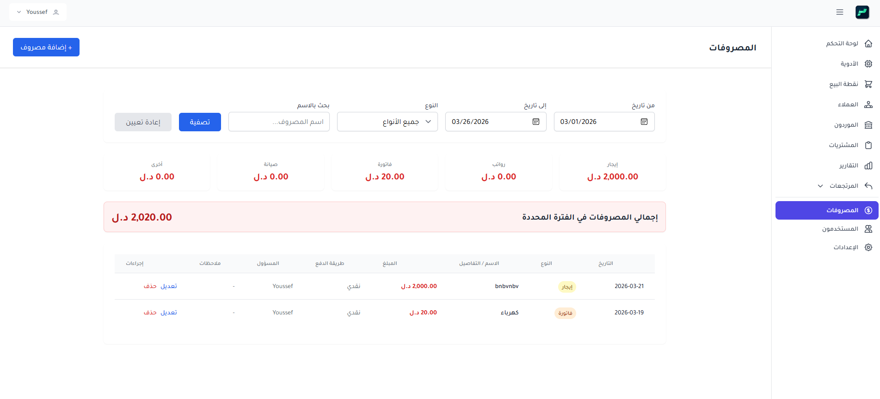The image size is (880, 399).
Task: Open the جميع الأنواع type dropdown
Action: 388,122
